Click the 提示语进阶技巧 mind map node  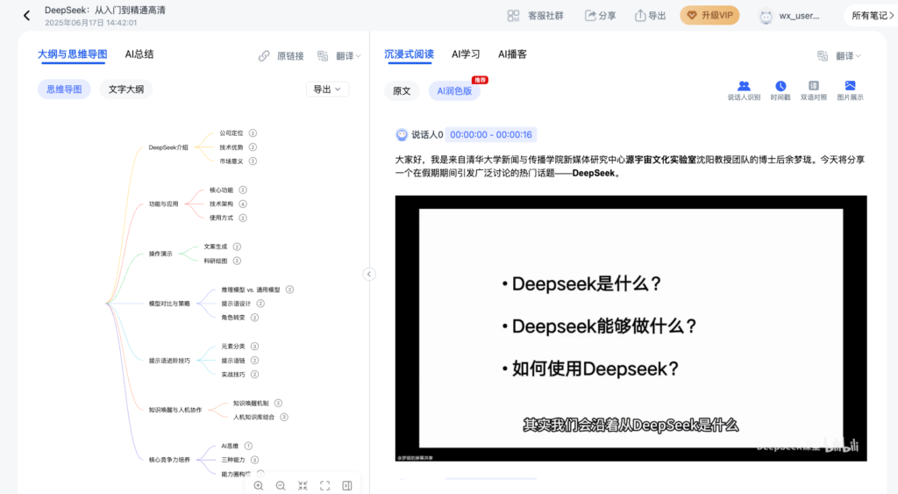point(169,361)
